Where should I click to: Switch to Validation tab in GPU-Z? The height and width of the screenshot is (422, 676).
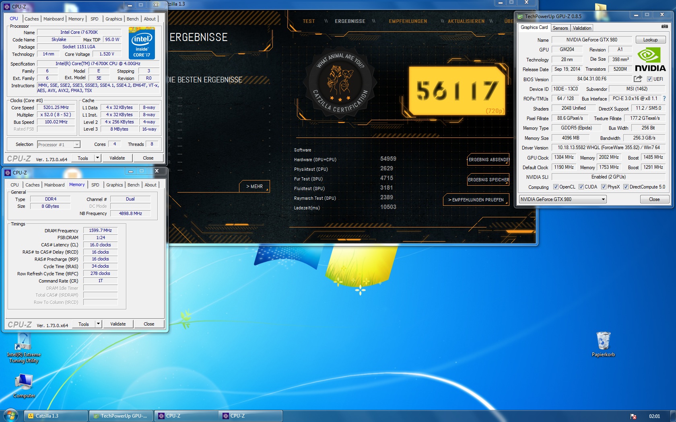click(x=582, y=28)
